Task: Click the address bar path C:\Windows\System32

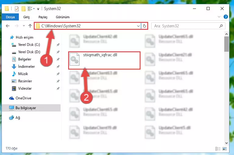Action: (61, 26)
